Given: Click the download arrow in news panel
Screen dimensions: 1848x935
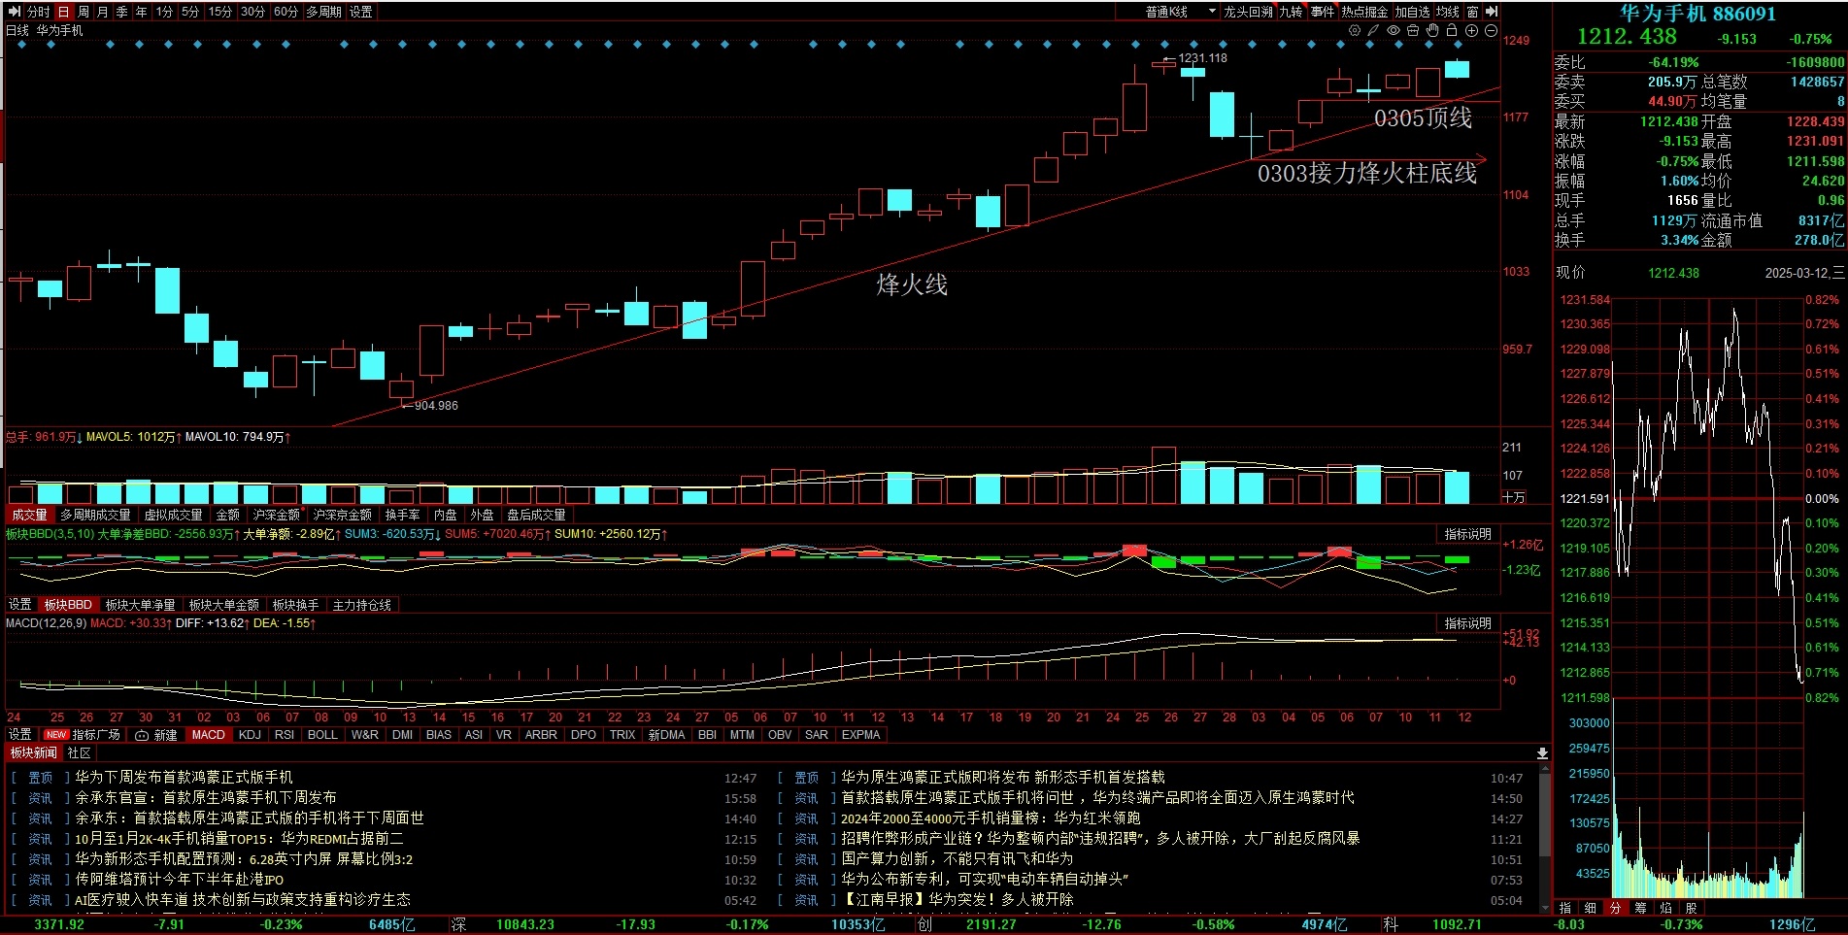Looking at the screenshot, I should tap(1542, 753).
